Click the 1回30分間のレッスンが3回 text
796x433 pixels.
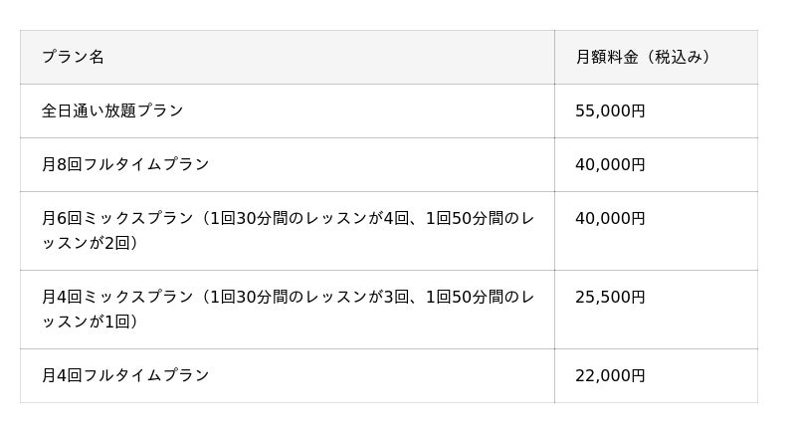308,297
